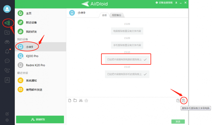Open 我的好友 friends list
The width and height of the screenshot is (212, 125).
pyautogui.click(x=40, y=31)
